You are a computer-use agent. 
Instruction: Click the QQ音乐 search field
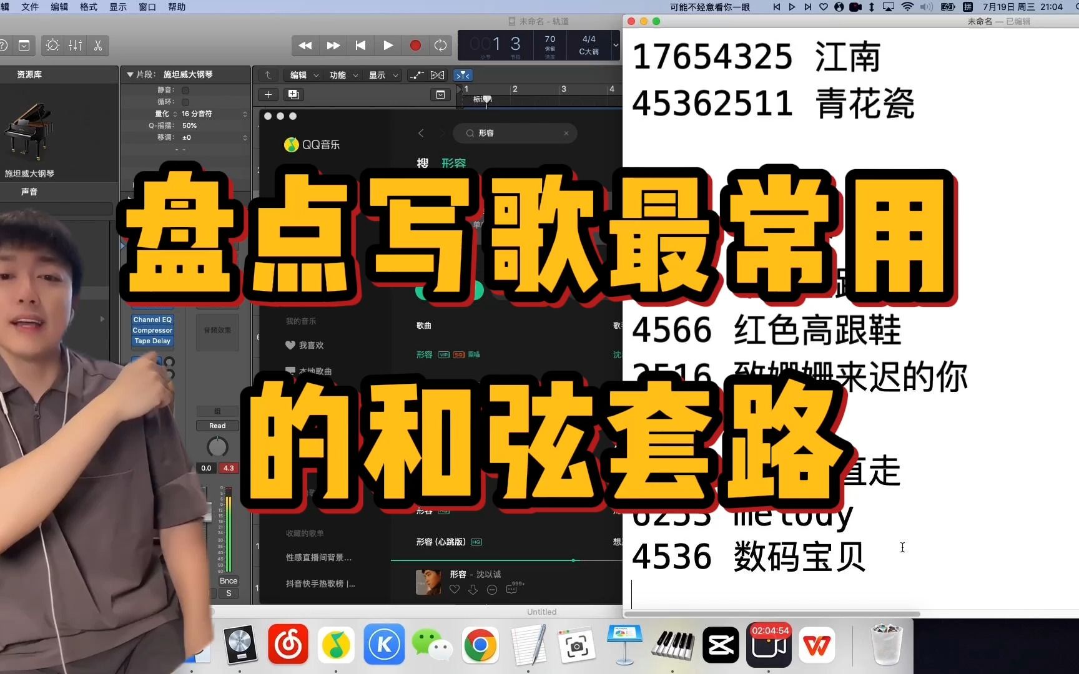(515, 133)
